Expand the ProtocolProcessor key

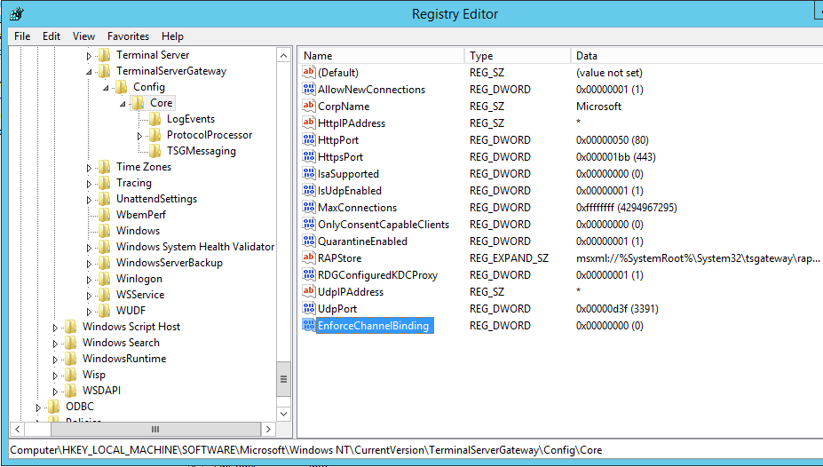point(139,136)
